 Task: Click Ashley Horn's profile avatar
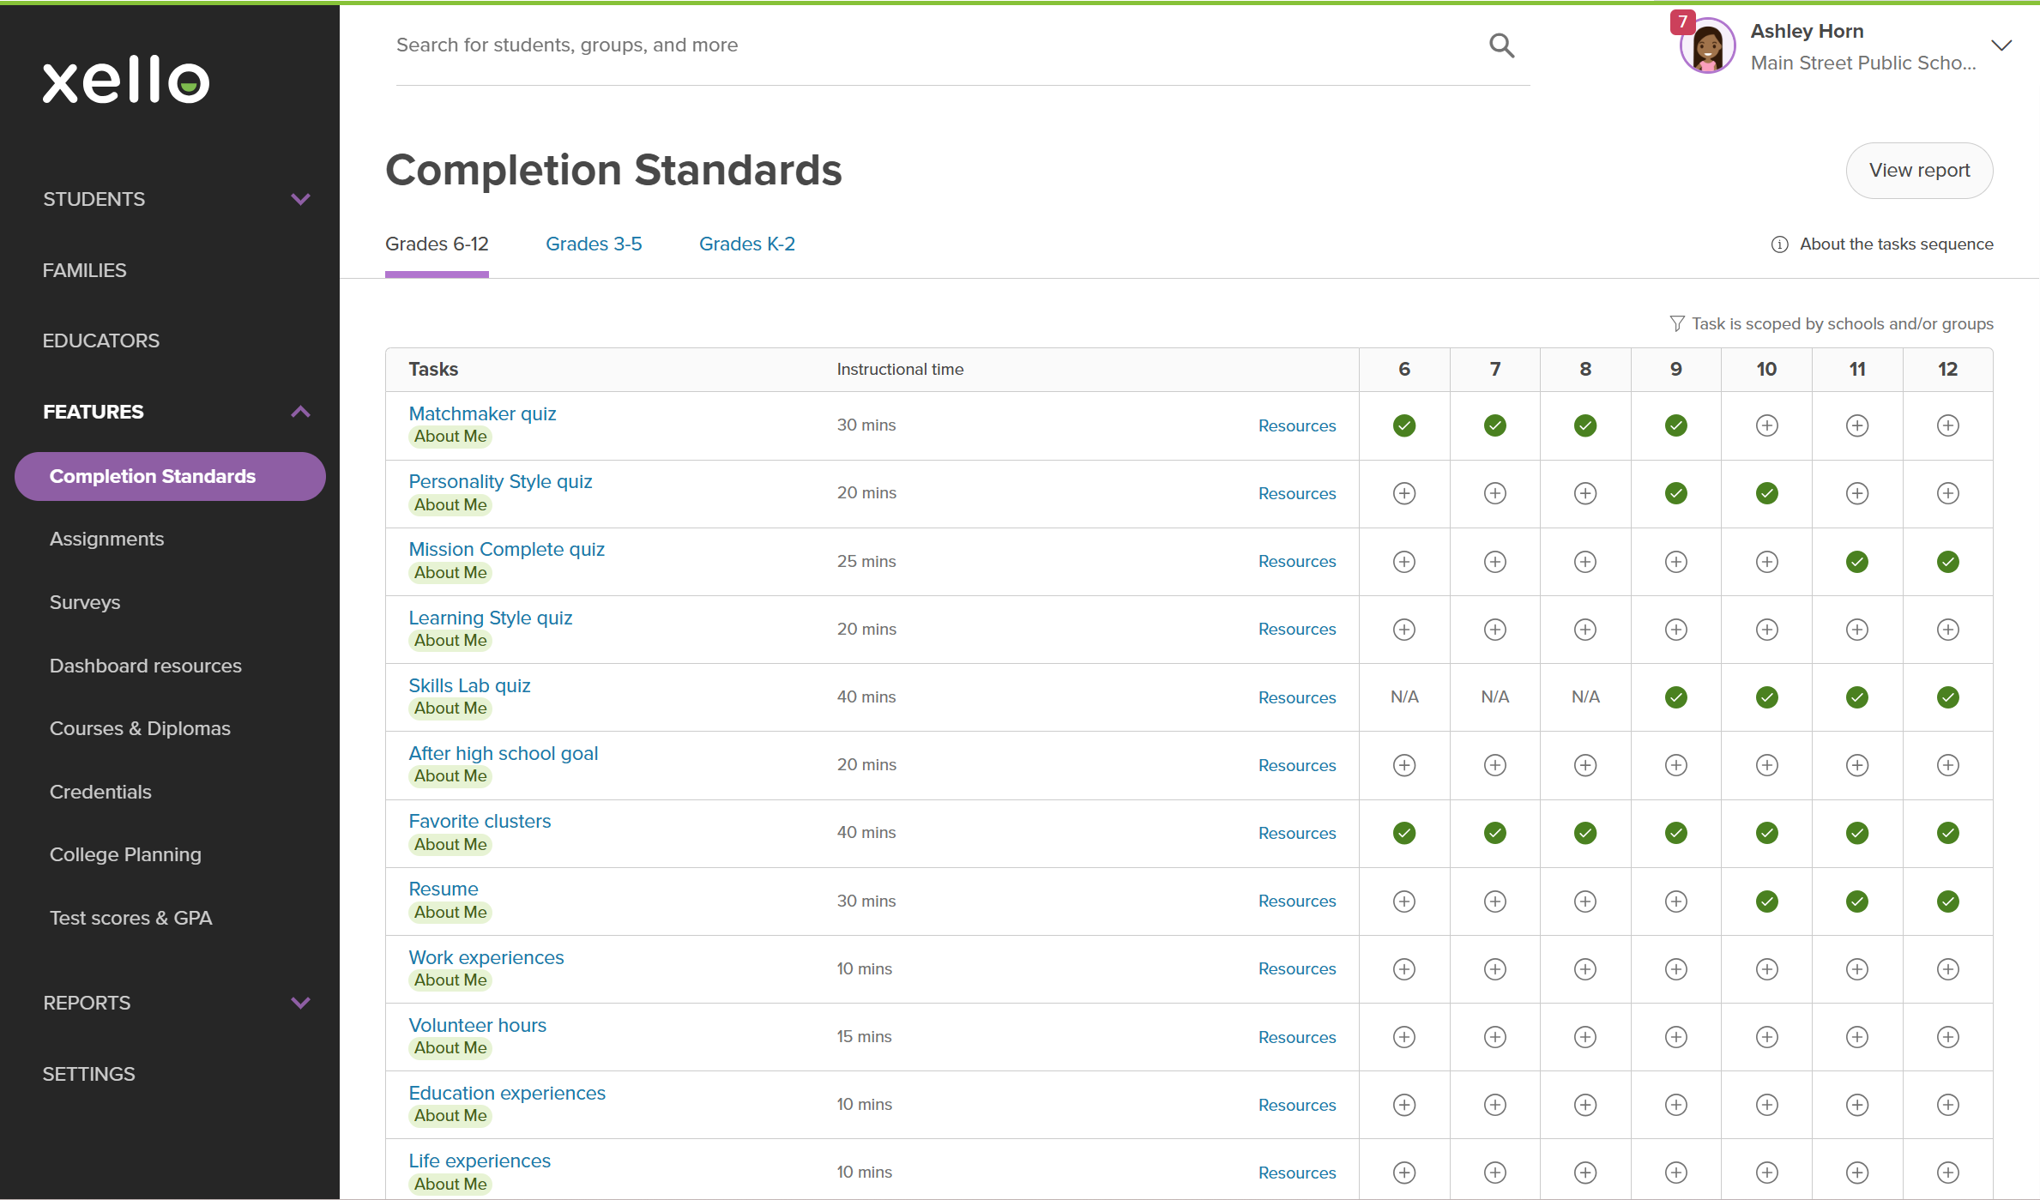[1707, 47]
